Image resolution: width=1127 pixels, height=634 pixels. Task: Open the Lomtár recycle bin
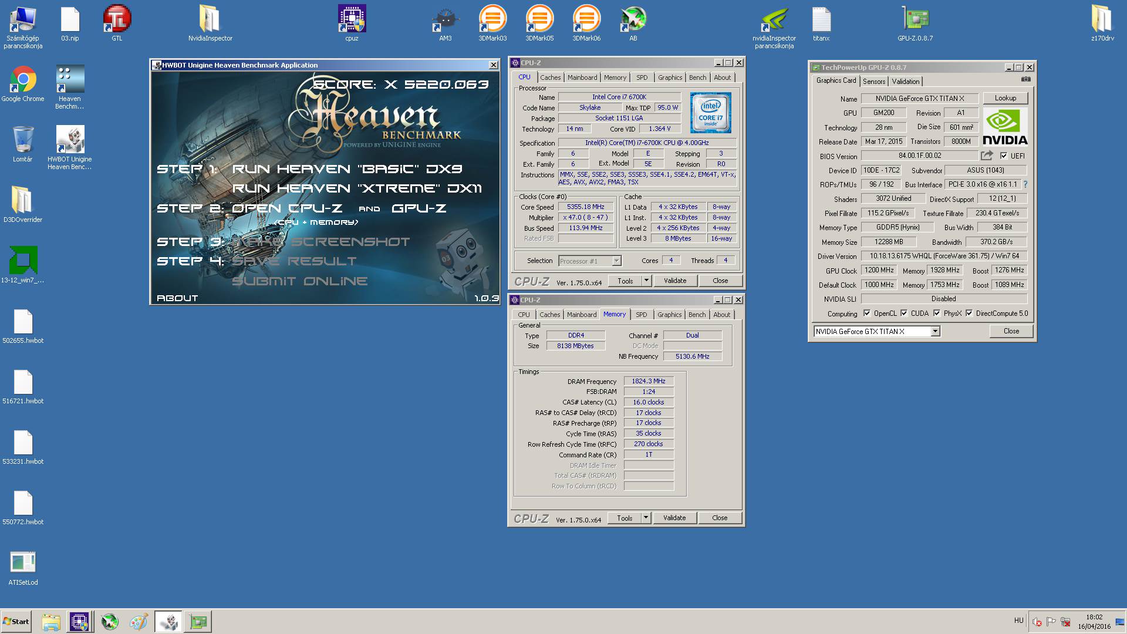click(x=23, y=144)
